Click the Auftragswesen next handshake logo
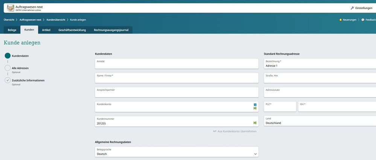 tap(9, 8)
